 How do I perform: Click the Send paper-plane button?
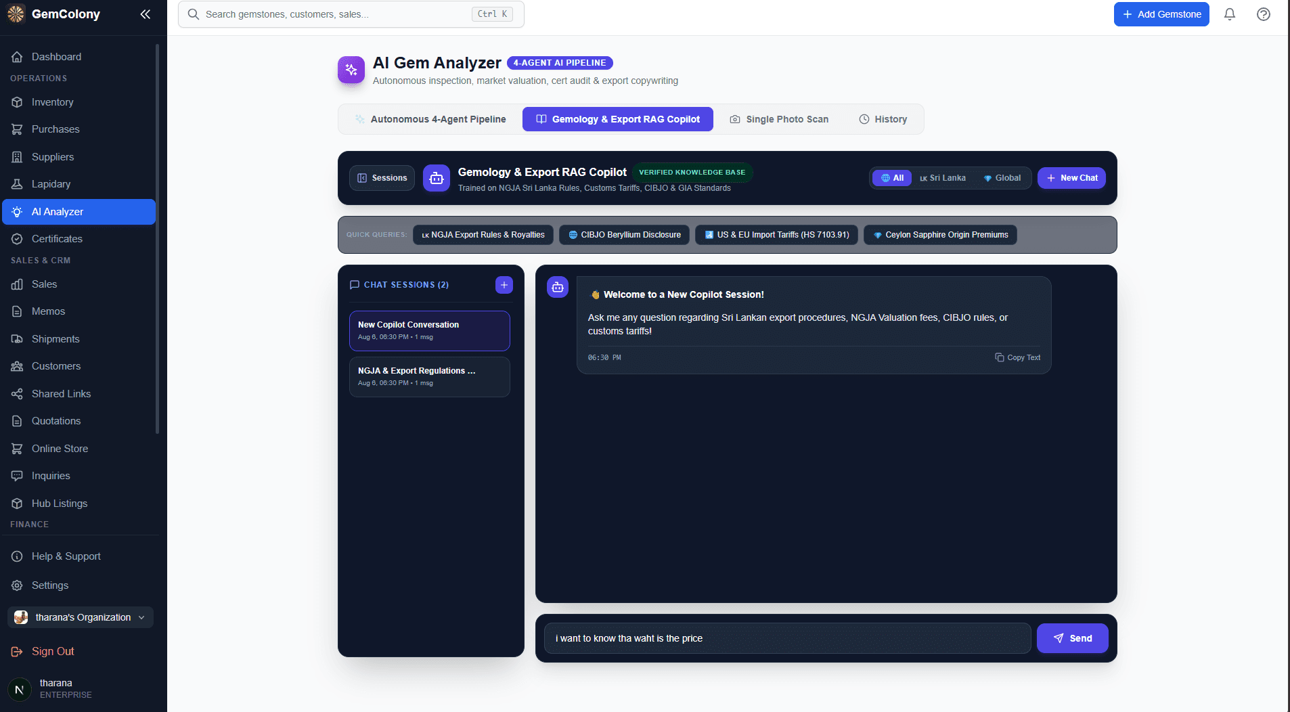(x=1073, y=638)
